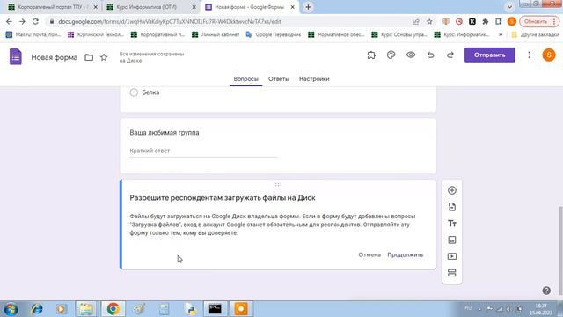Reload the current page

point(35,21)
